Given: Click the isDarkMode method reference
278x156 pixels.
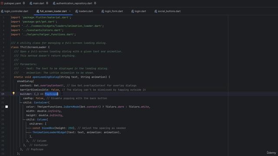Looking at the screenshot, I should tap(71, 107).
